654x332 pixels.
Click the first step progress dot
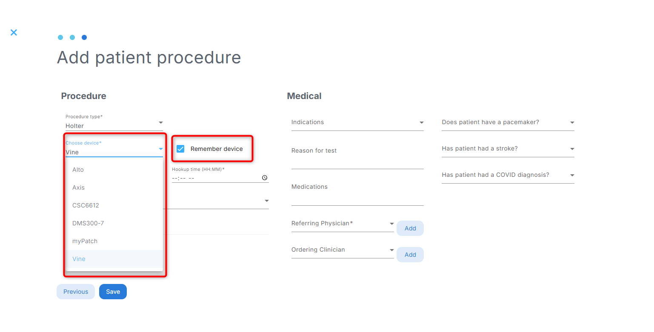click(60, 37)
